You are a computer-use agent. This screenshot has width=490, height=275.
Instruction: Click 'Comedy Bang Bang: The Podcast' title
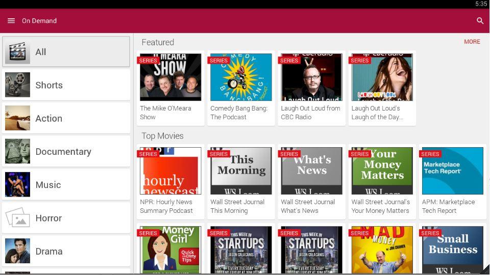(x=239, y=113)
